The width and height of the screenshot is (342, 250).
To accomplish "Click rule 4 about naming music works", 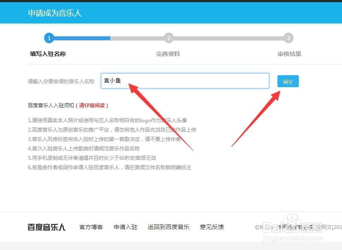I will pyautogui.click(x=84, y=149).
